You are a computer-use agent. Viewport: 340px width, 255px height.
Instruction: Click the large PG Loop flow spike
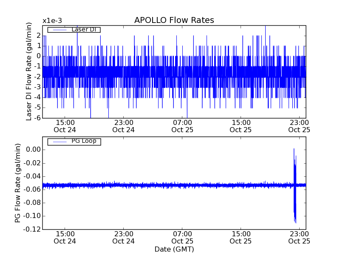[295, 186]
